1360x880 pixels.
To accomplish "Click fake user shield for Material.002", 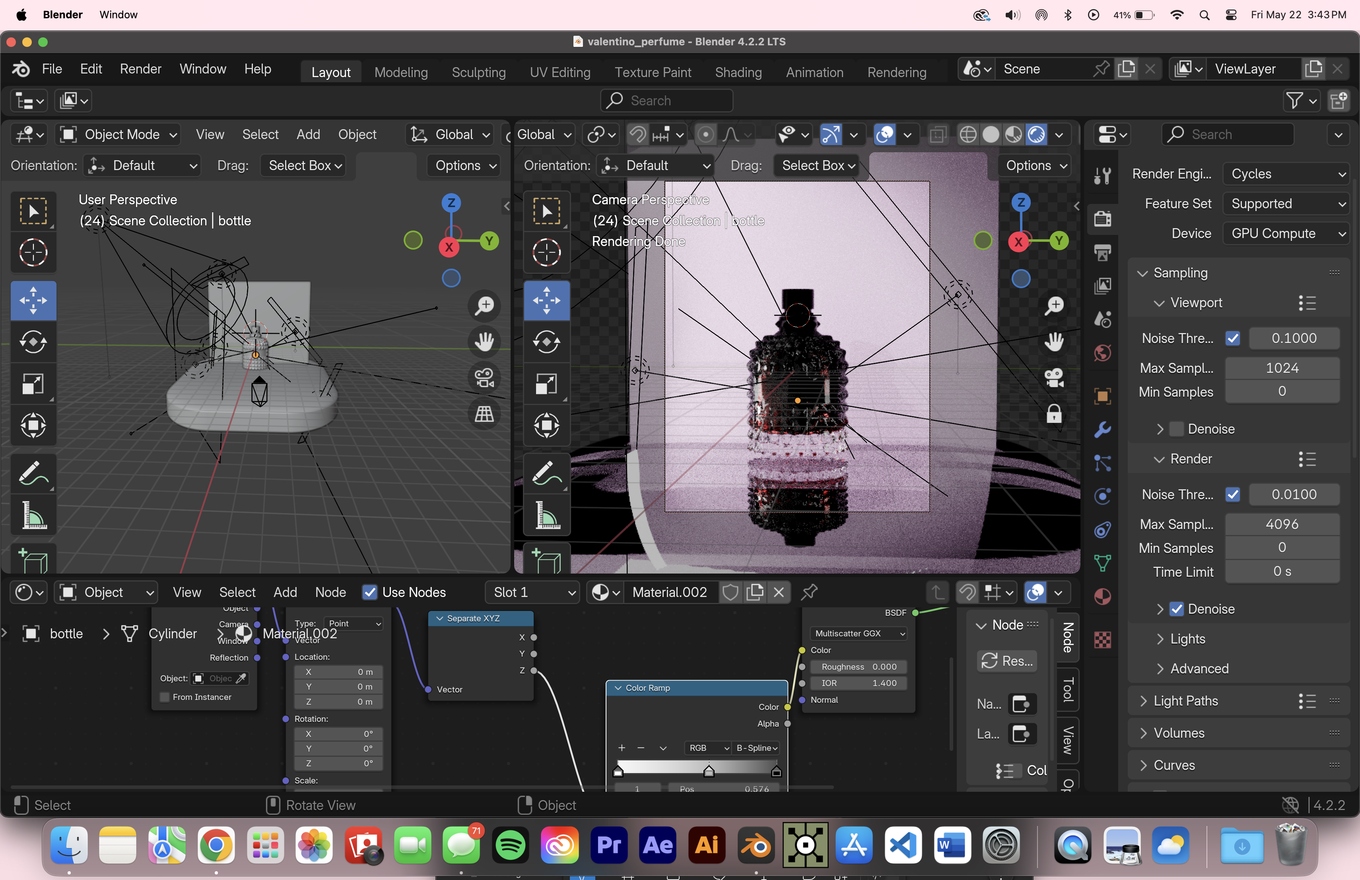I will (x=730, y=592).
